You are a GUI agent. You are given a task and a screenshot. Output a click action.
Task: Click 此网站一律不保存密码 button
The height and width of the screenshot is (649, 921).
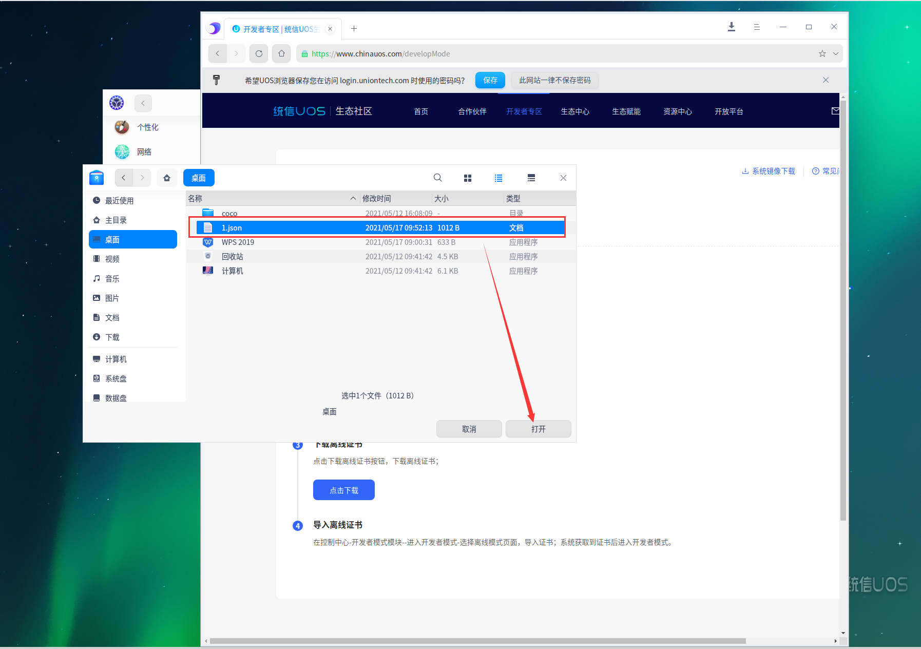tap(554, 80)
